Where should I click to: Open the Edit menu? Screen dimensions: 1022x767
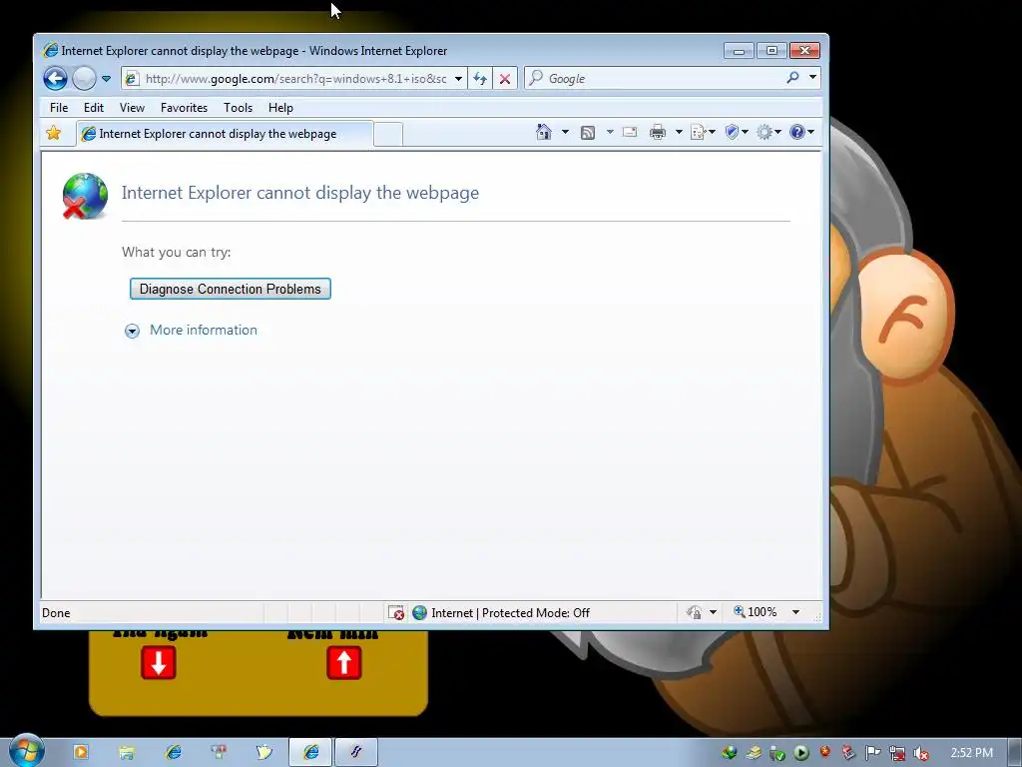click(93, 108)
